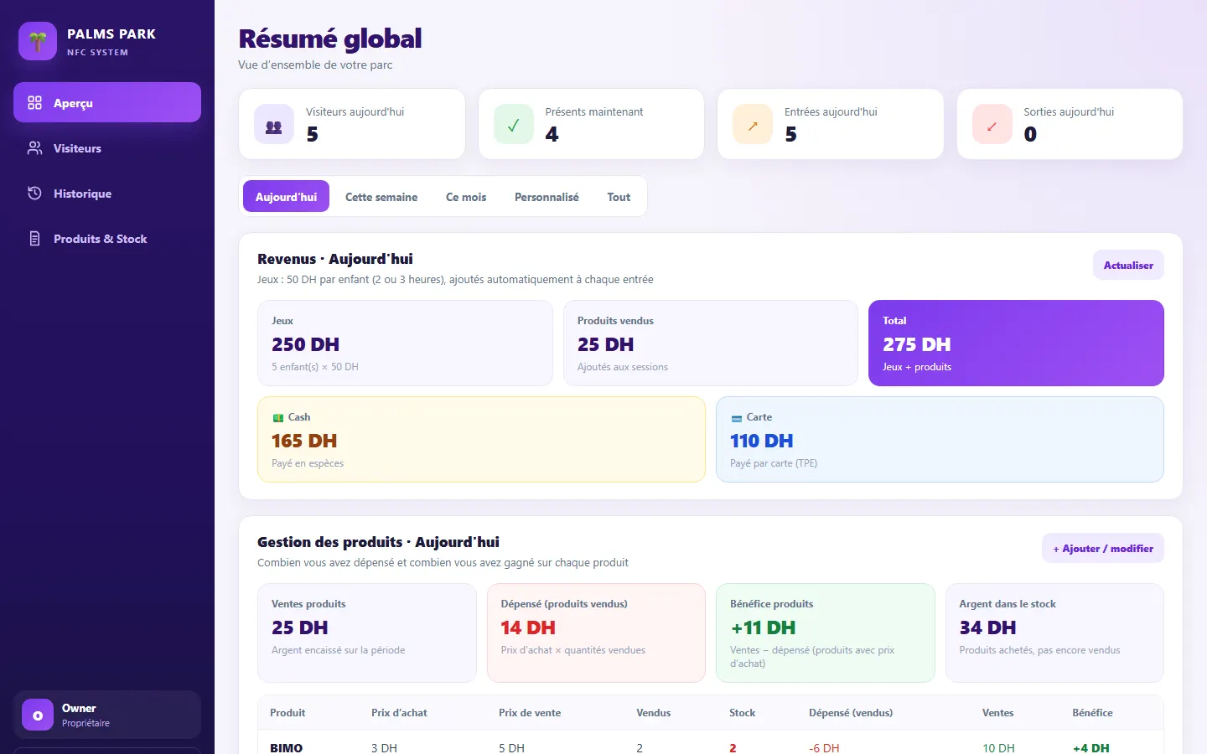Click the Total 275 DH card
Viewport: 1207px width, 754px height.
point(1016,343)
